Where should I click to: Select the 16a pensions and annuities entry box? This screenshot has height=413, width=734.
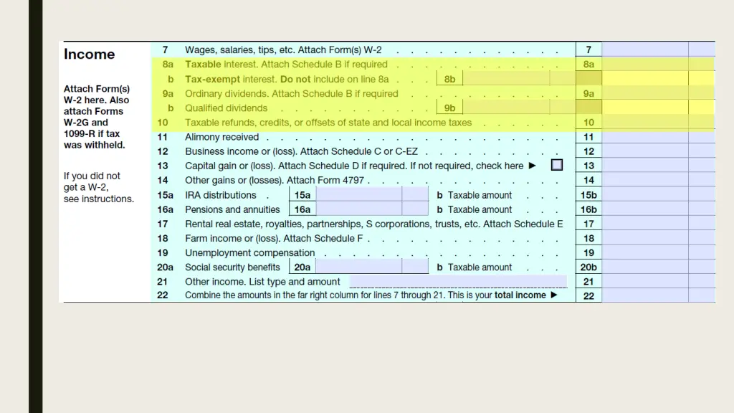tap(358, 209)
